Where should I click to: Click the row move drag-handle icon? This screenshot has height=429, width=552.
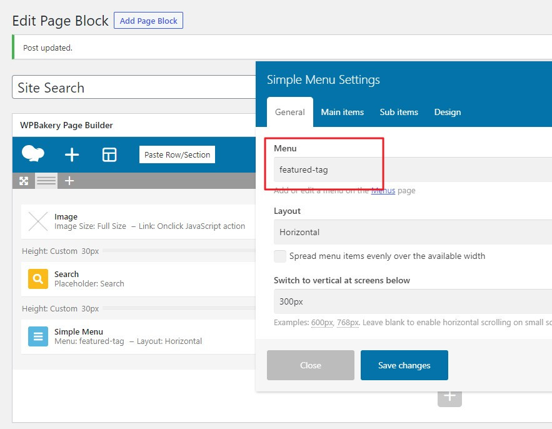(24, 181)
